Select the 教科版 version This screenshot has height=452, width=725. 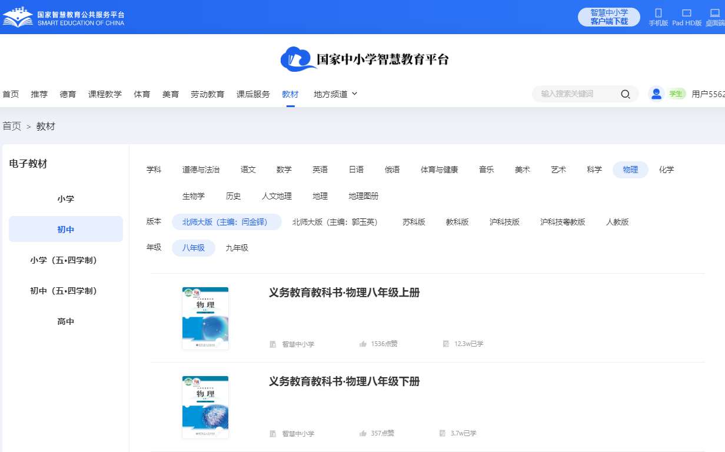[457, 222]
